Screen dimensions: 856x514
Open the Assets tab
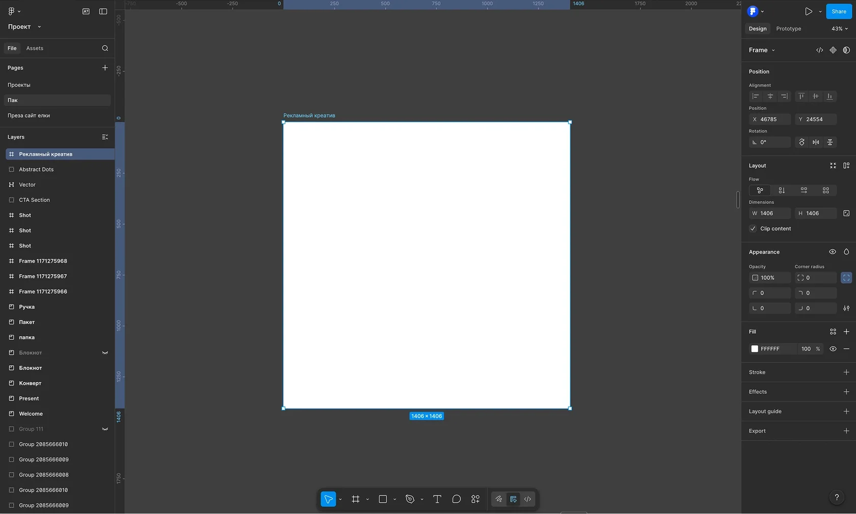(35, 48)
